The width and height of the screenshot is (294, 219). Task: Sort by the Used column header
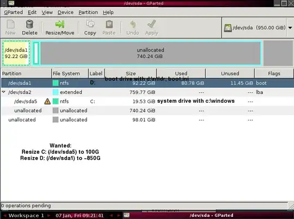(x=181, y=73)
